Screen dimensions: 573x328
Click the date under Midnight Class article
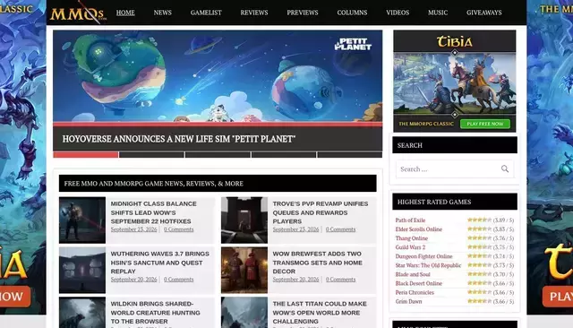(x=133, y=229)
